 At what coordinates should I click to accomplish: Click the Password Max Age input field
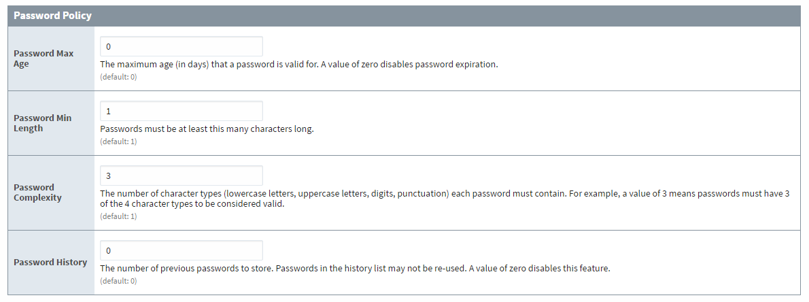click(x=181, y=46)
